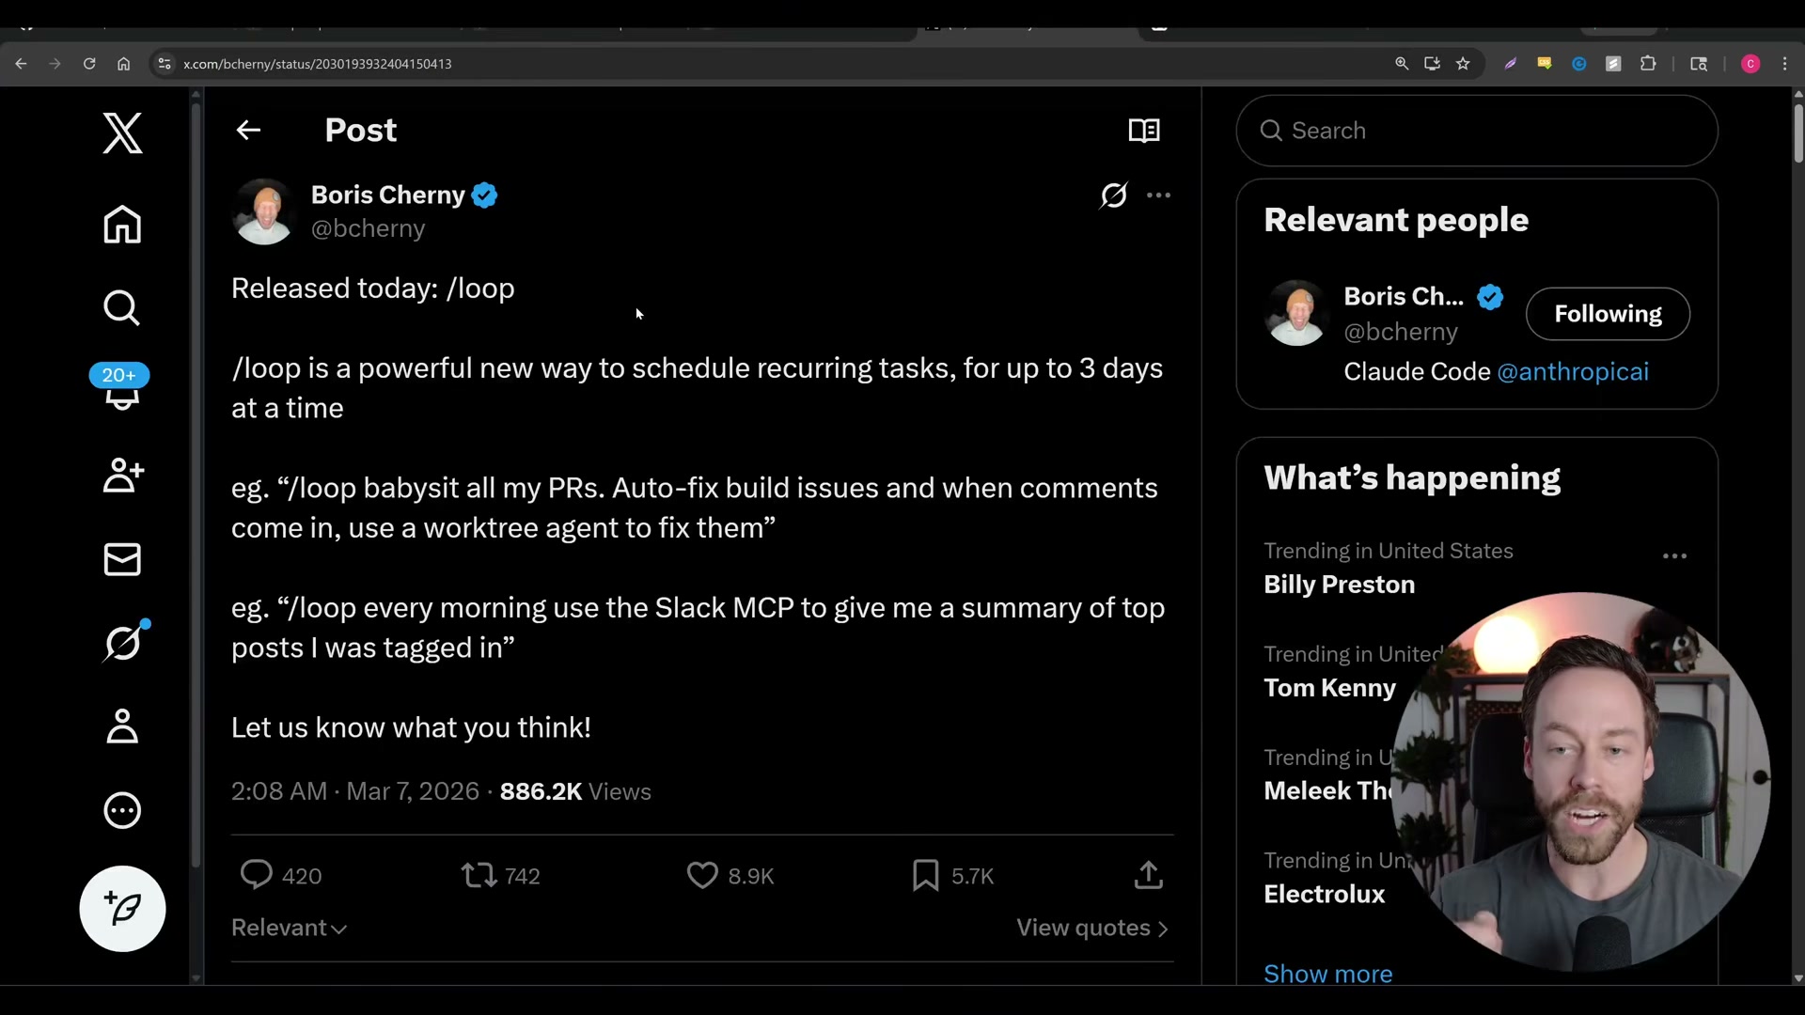This screenshot has height=1015, width=1805.
Task: Click Show more under What's happening
Action: coord(1328,974)
